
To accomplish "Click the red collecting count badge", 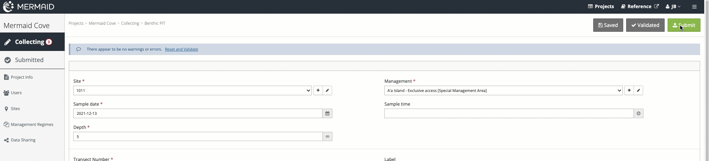I will coord(49,42).
